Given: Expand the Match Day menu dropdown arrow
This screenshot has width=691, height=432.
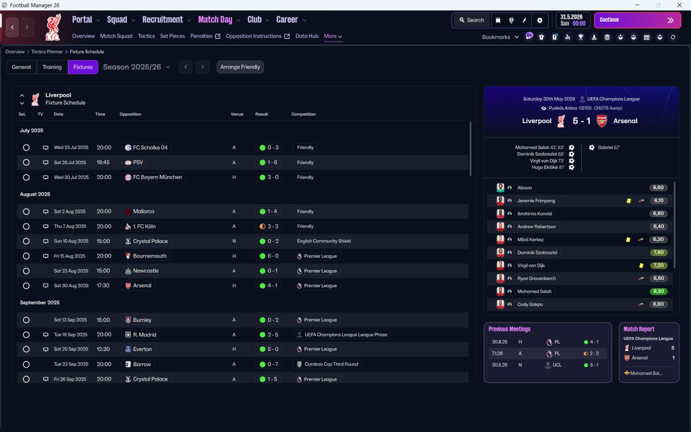Looking at the screenshot, I should point(238,20).
